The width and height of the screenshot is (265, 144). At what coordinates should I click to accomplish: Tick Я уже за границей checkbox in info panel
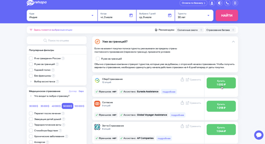(98, 59)
